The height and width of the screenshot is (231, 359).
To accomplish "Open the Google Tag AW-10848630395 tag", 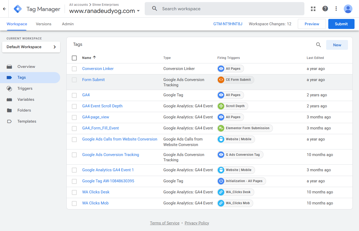I will (x=108, y=181).
